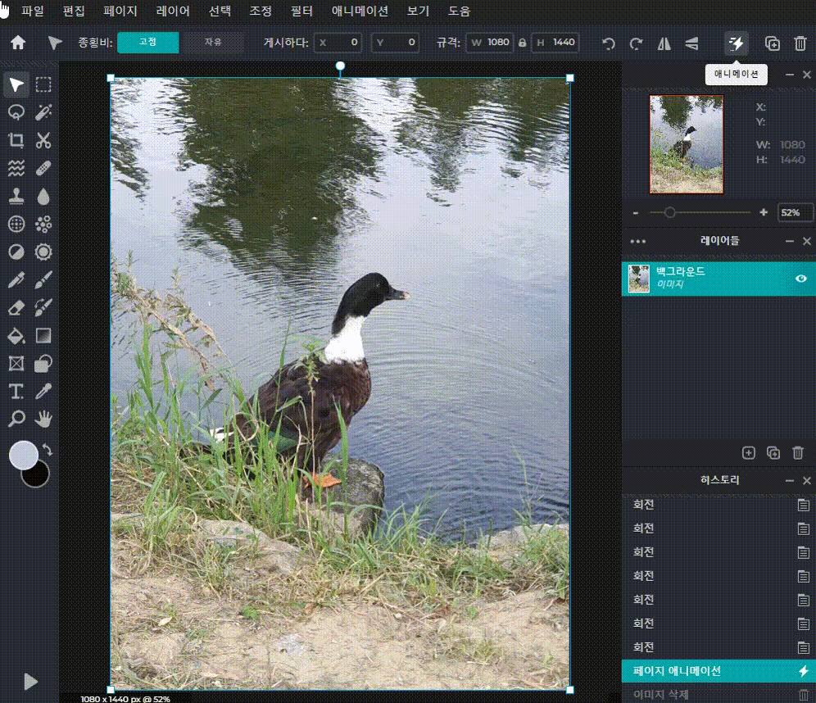Open the 편집 menu
Screen dimensions: 816x703
tap(74, 11)
